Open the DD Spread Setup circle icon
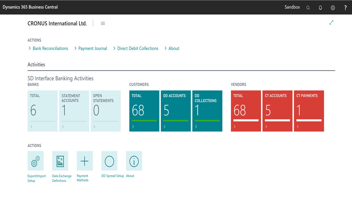This screenshot has width=352, height=198. click(x=109, y=161)
